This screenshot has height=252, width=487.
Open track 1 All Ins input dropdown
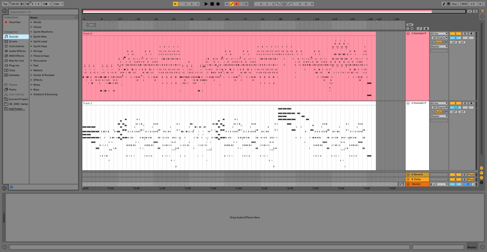click(439, 34)
